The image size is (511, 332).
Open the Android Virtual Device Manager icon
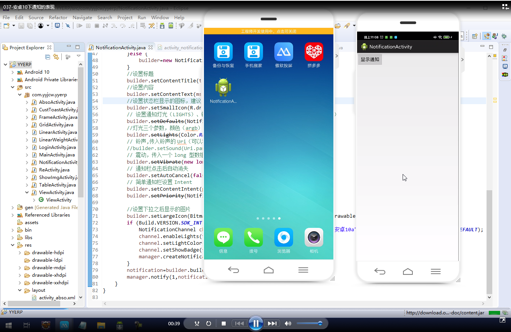click(x=171, y=26)
